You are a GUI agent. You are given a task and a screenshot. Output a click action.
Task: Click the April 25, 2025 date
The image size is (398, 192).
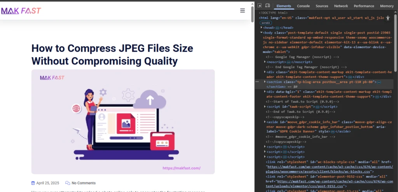(x=48, y=183)
